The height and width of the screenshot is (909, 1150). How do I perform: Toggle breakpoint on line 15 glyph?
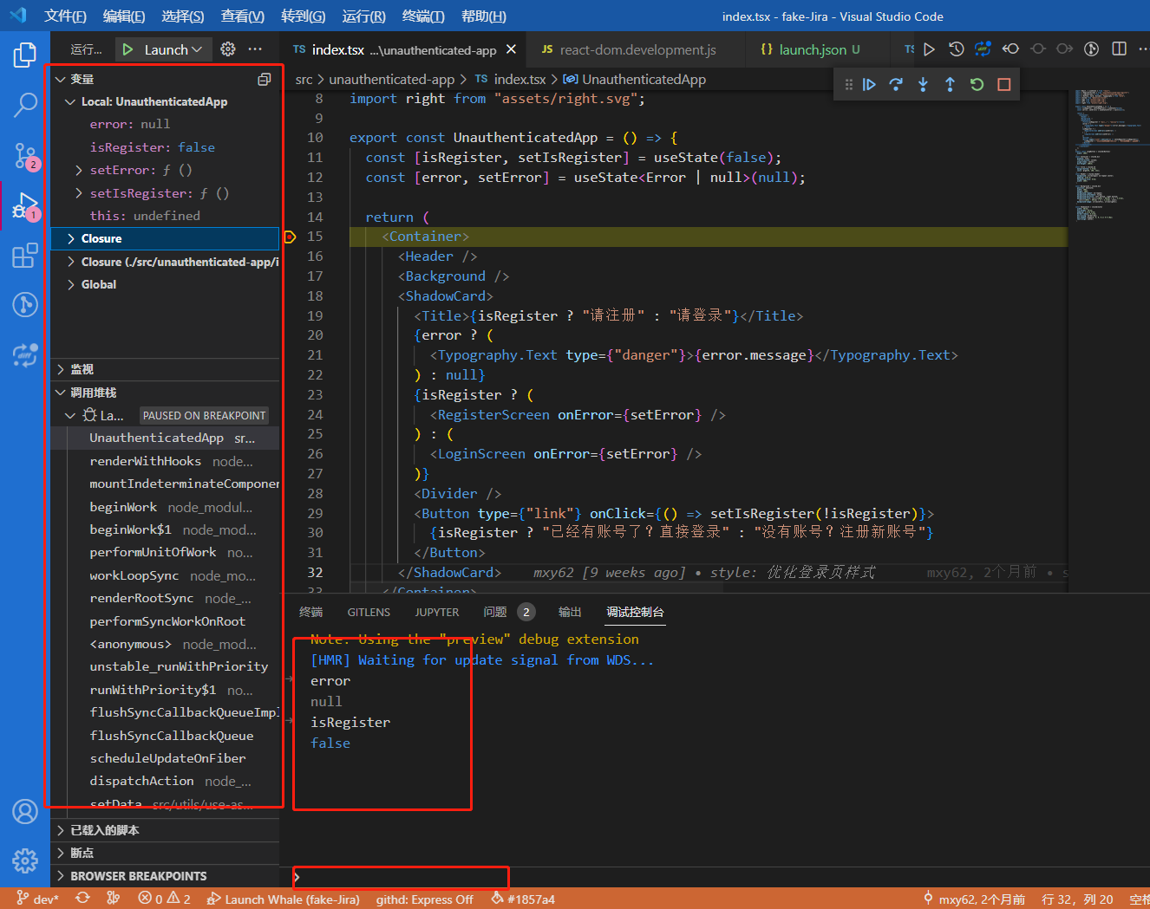[x=291, y=237]
